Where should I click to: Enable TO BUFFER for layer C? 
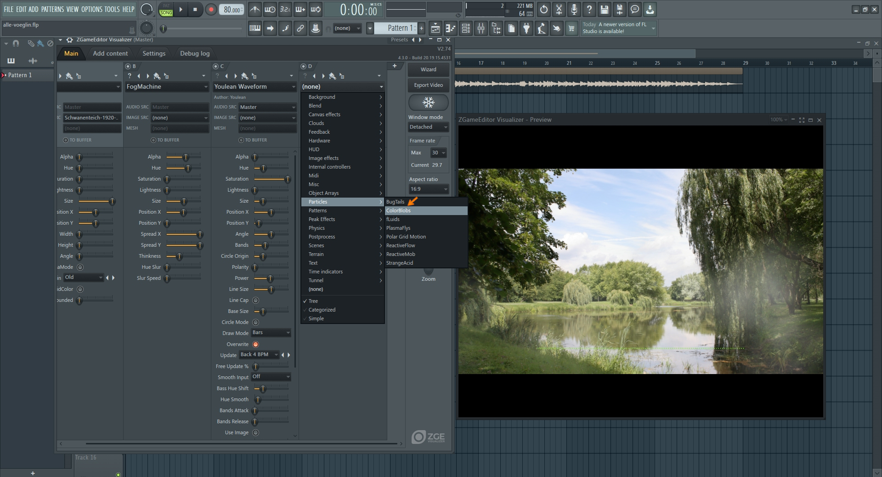241,140
